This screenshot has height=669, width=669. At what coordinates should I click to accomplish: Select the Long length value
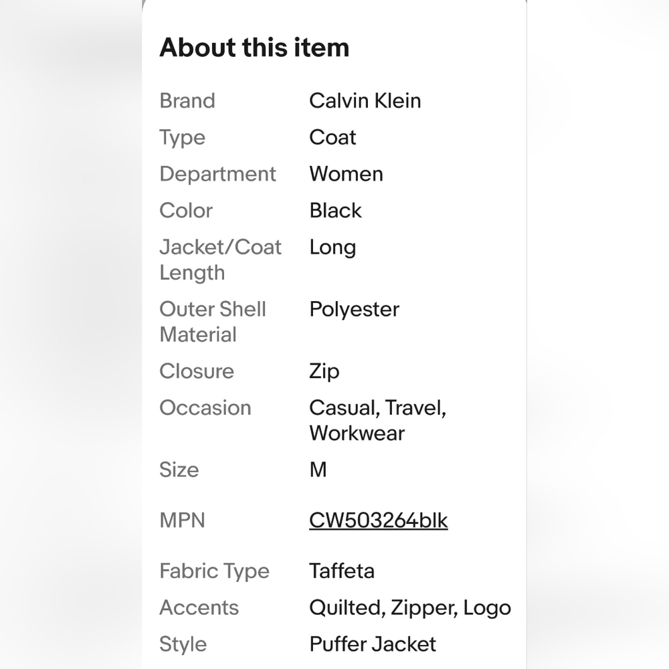click(332, 248)
